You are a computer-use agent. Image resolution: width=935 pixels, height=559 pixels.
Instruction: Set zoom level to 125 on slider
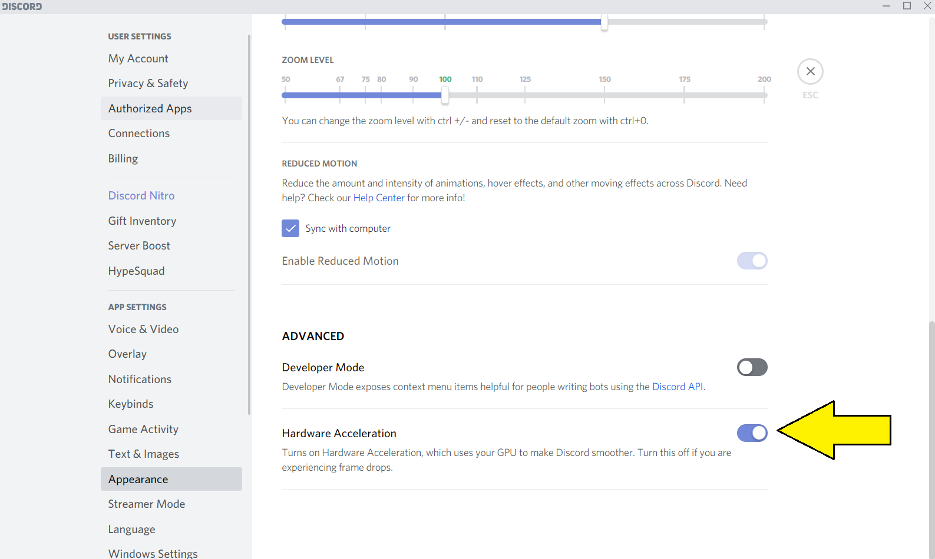(x=525, y=95)
